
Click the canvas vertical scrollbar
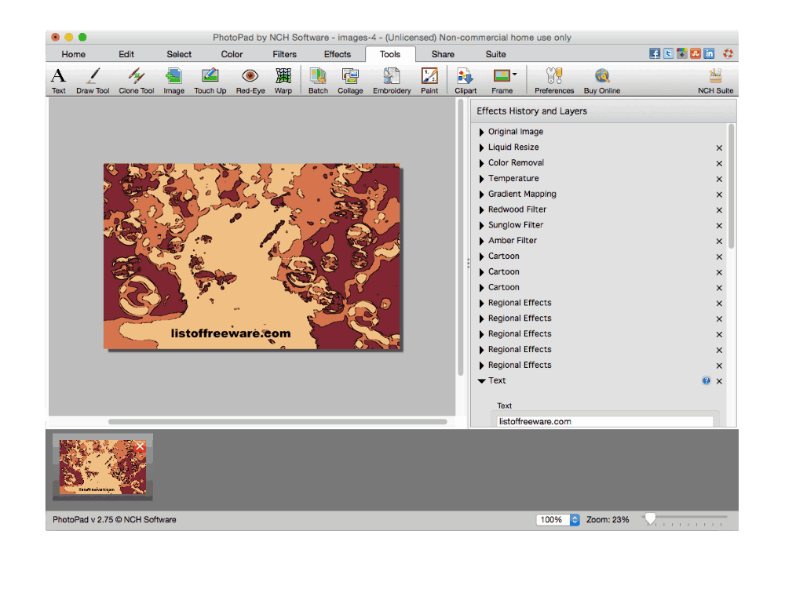click(x=461, y=238)
